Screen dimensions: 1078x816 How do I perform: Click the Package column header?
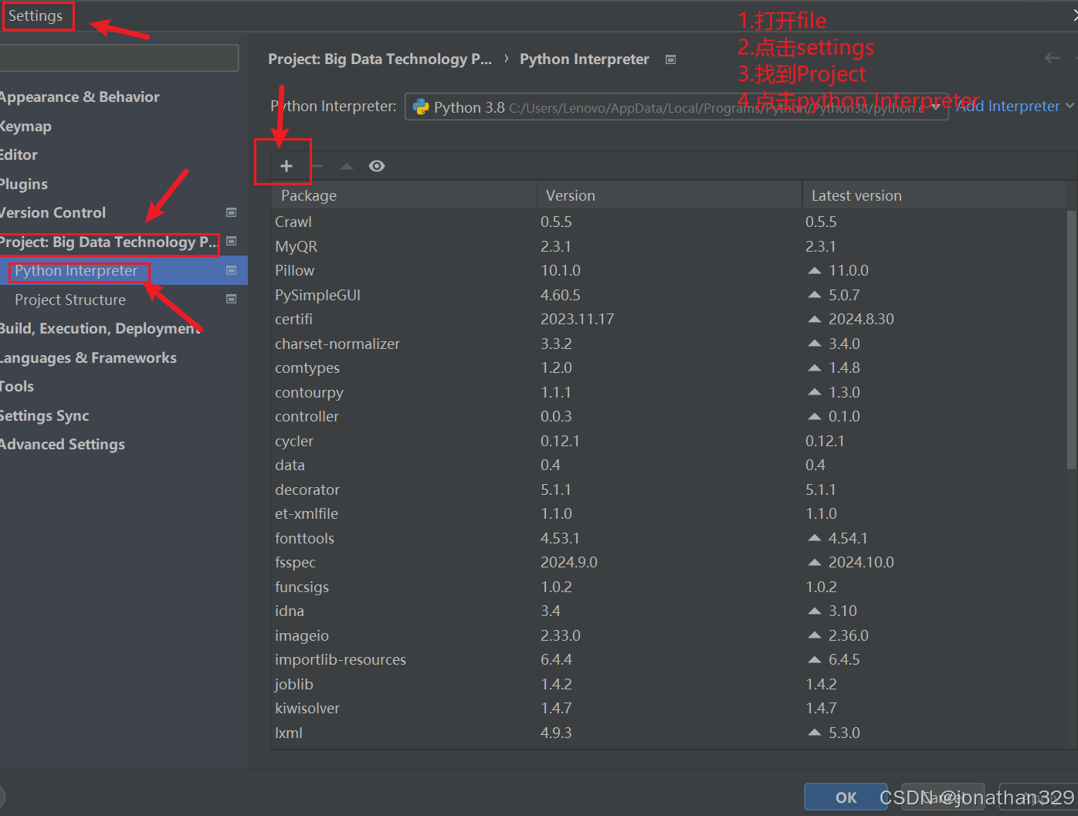[x=404, y=195]
